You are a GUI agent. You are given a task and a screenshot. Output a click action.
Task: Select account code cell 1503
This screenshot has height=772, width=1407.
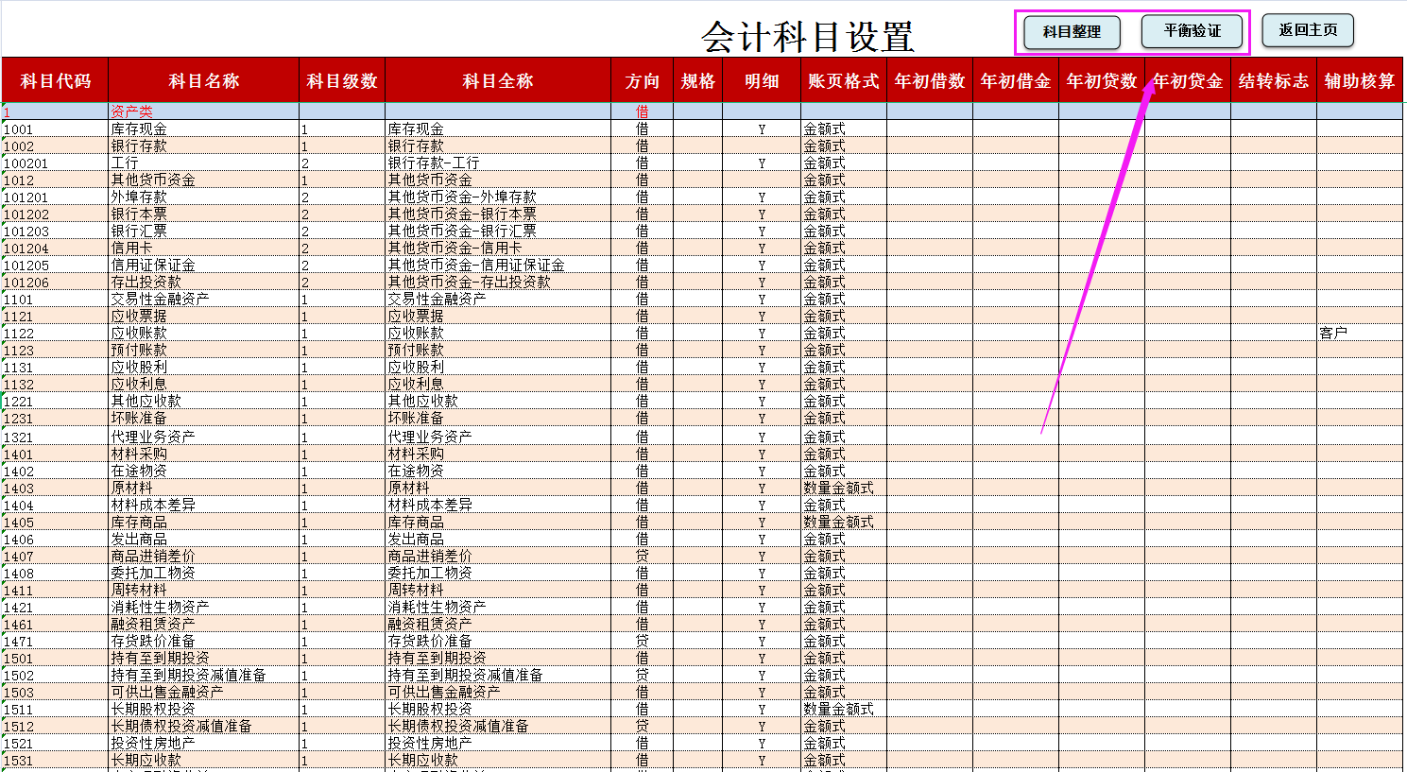point(55,693)
